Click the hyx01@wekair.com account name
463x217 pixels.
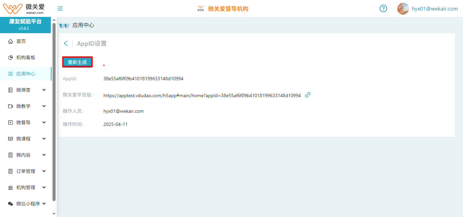pyautogui.click(x=435, y=9)
